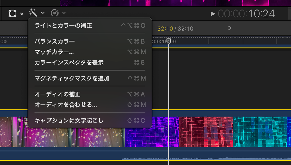Image resolution: width=291 pixels, height=165 pixels.
Task: Open the Transform tool dropdown chevron
Action: point(22,13)
